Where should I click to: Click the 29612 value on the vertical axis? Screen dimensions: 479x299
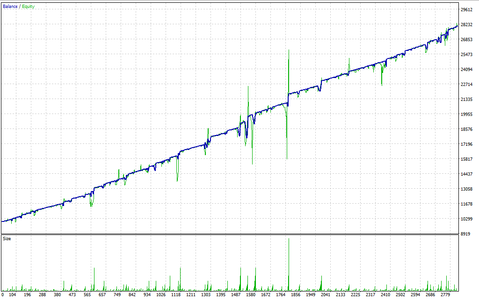coord(467,9)
